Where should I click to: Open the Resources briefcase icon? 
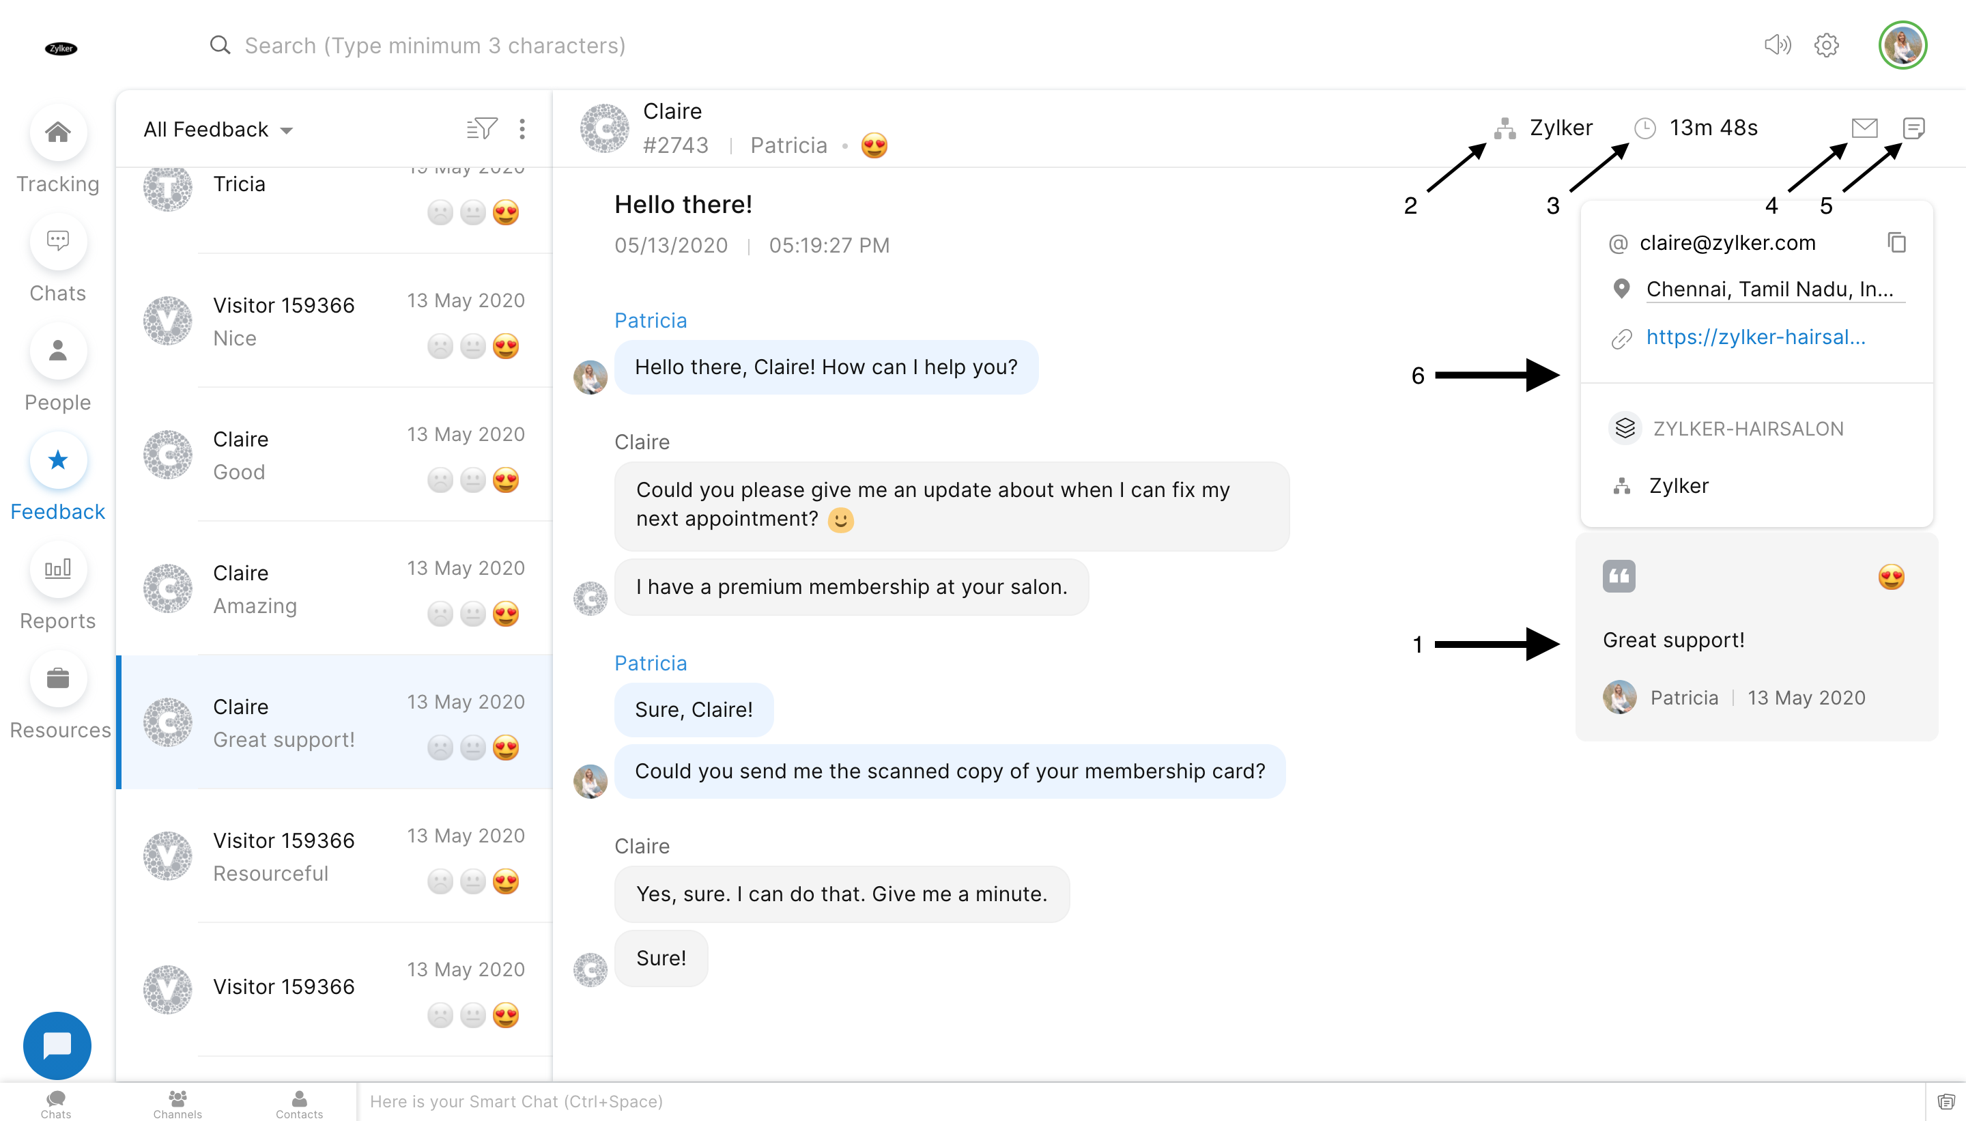click(x=58, y=679)
